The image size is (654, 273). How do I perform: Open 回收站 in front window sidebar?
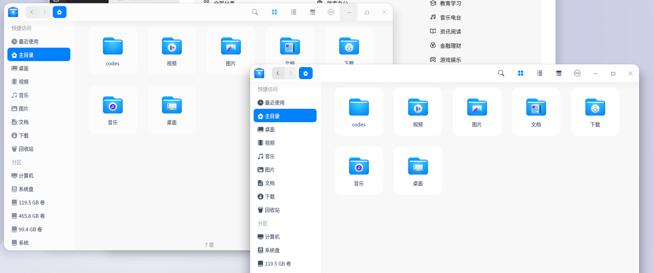click(285, 210)
